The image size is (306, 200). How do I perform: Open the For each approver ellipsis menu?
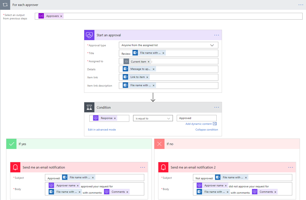tap(301, 5)
